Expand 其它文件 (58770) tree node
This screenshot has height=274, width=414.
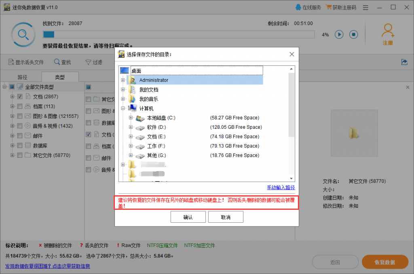pyautogui.click(x=13, y=155)
